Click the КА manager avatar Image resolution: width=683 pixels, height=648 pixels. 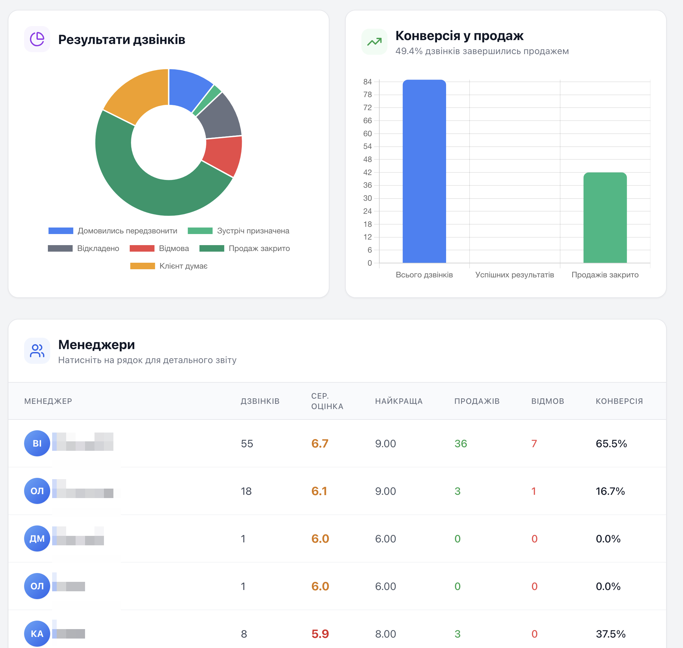tap(37, 633)
